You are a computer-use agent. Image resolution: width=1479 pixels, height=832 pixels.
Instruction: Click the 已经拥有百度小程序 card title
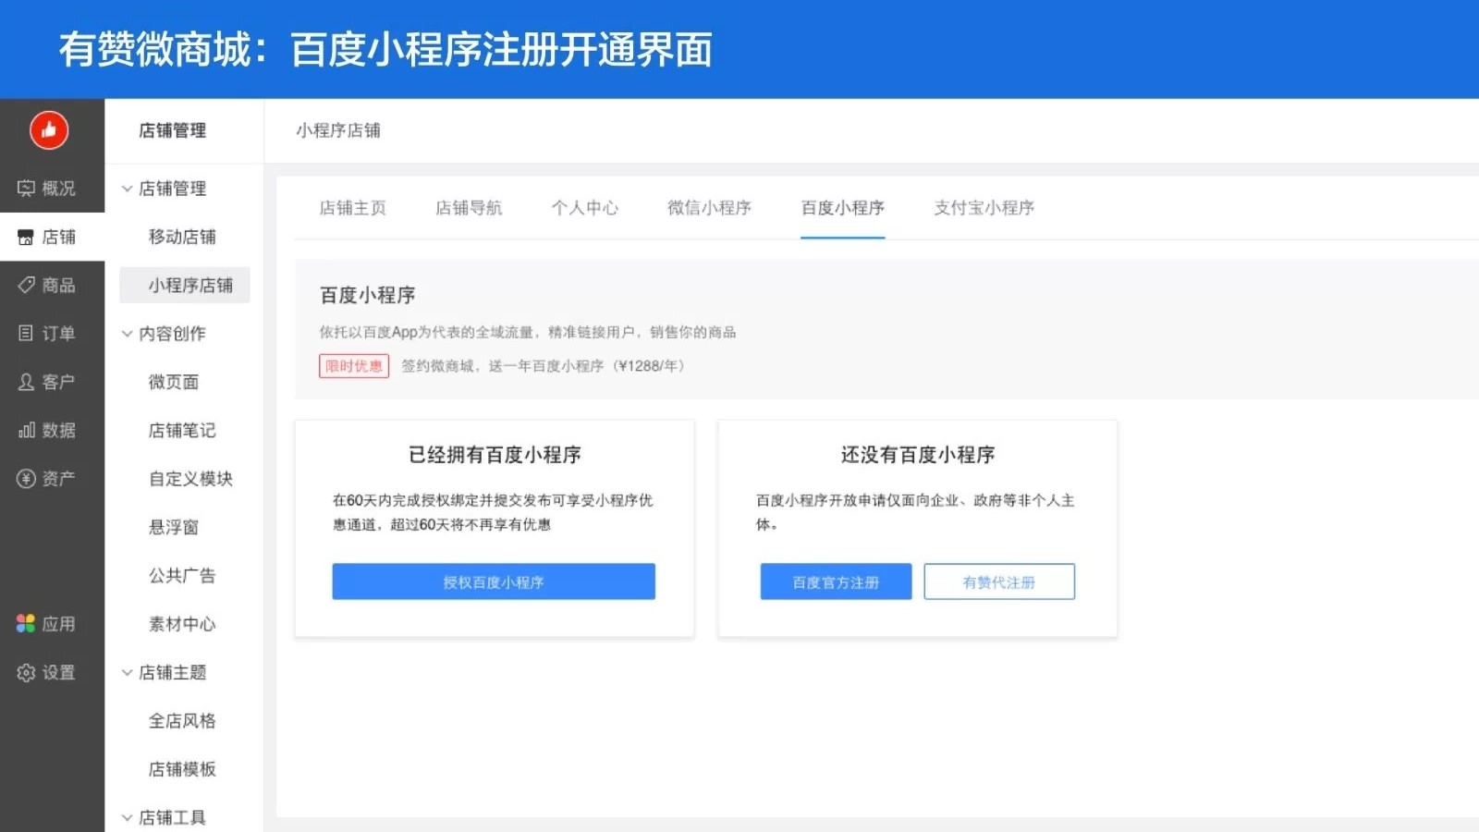coord(495,455)
